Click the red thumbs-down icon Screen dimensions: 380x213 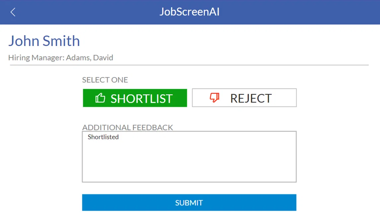[x=215, y=97]
